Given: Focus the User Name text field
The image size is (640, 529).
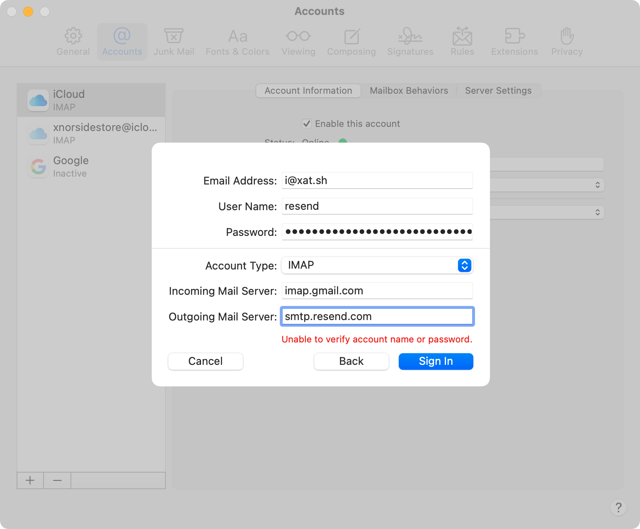Looking at the screenshot, I should [x=377, y=206].
